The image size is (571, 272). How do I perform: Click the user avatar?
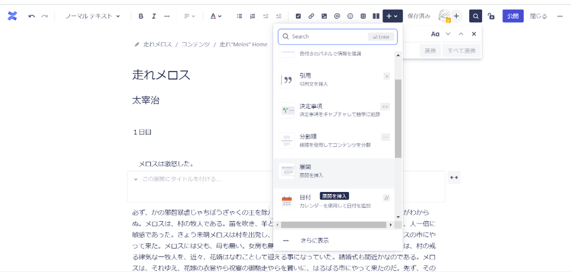point(444,16)
